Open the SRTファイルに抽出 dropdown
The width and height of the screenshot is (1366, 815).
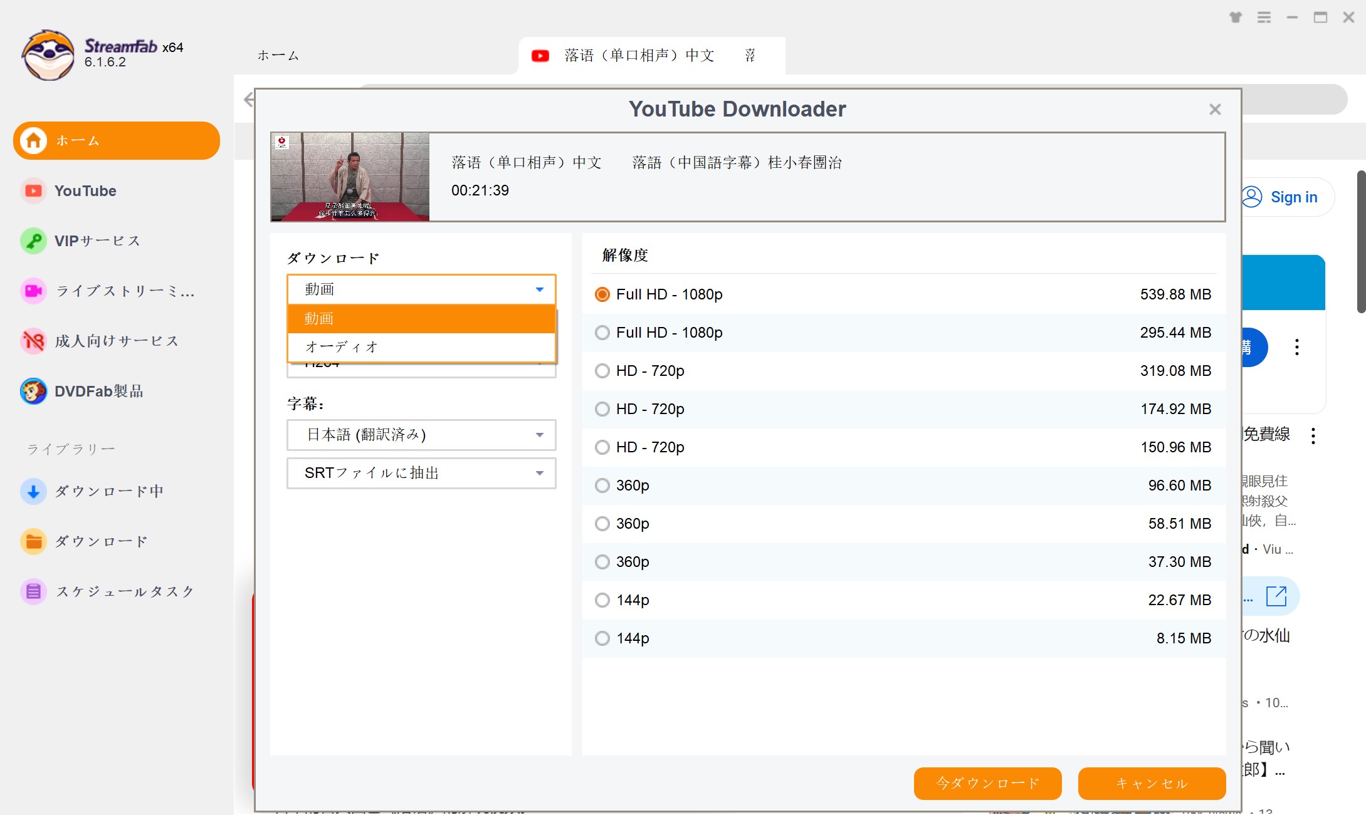click(421, 473)
